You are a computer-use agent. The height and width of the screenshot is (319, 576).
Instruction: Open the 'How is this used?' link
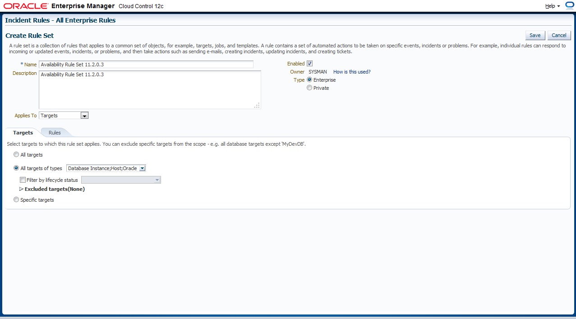tap(351, 72)
